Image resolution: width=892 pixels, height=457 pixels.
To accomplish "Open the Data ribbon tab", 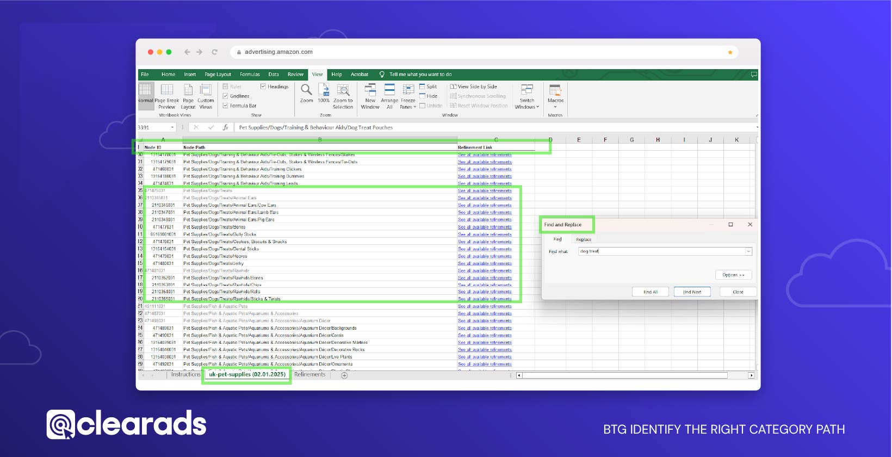I will (x=274, y=75).
